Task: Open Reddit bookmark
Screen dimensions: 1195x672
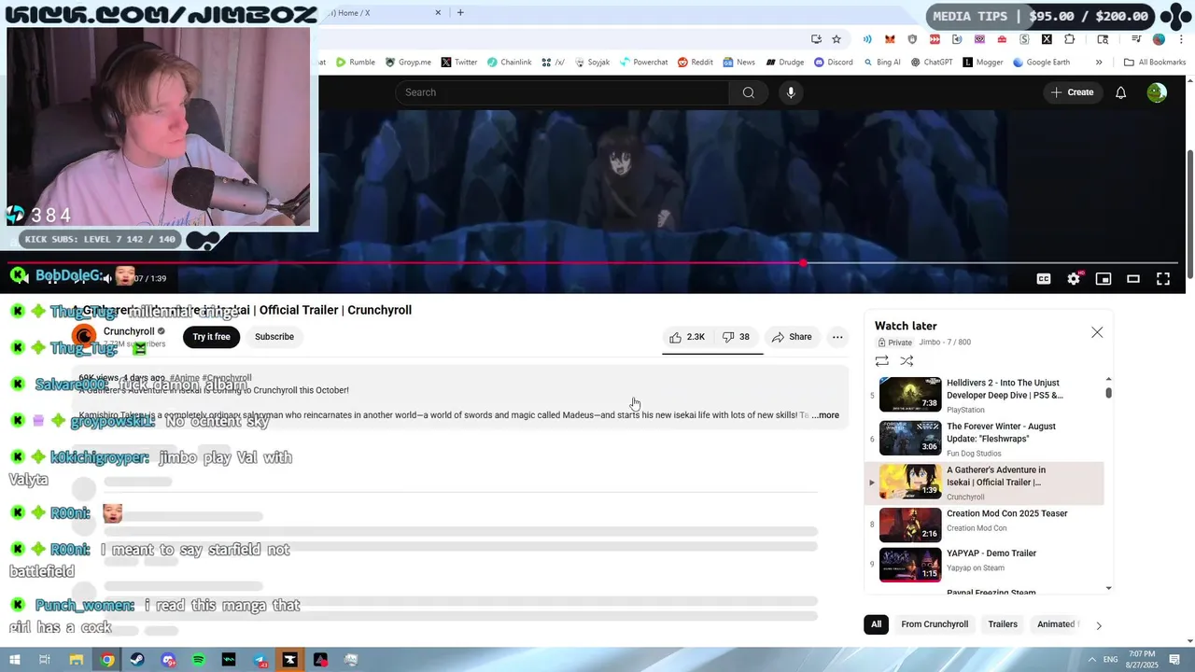Action: coord(696,63)
